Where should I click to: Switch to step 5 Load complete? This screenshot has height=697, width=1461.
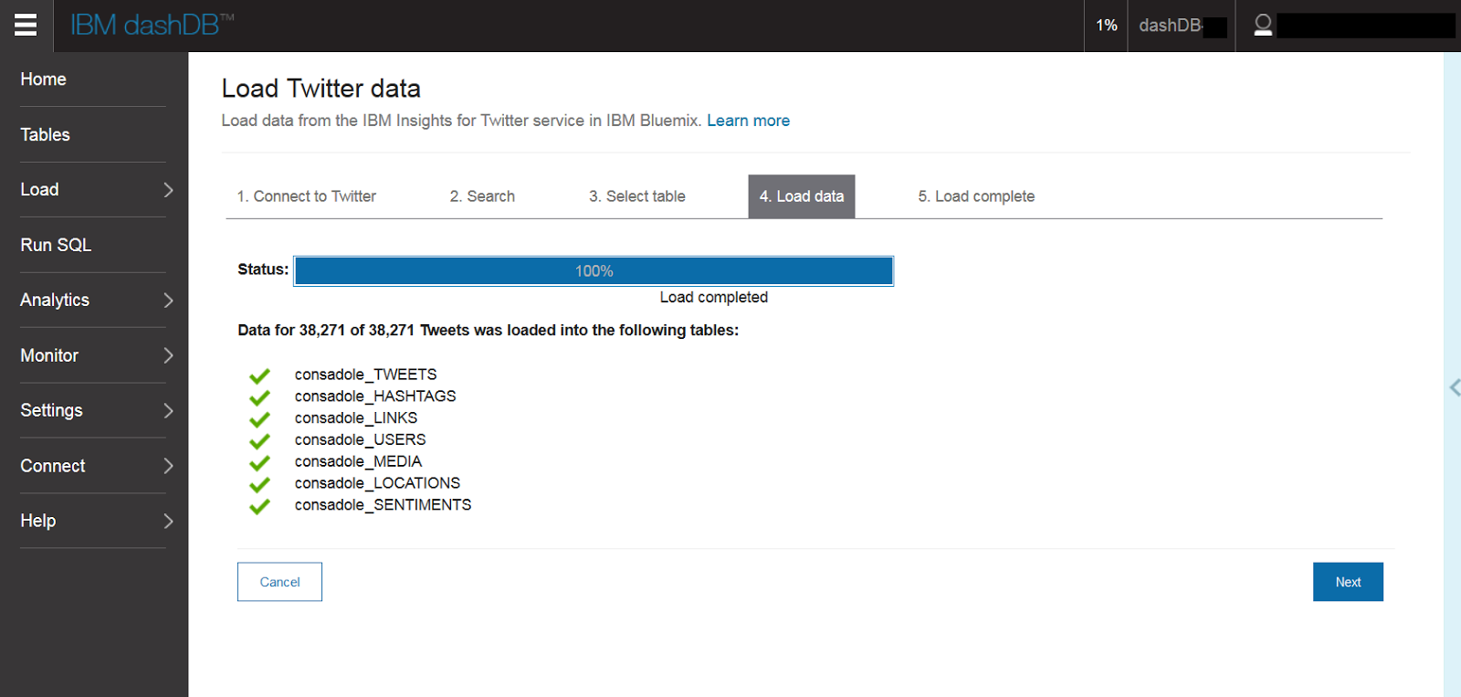pyautogui.click(x=976, y=196)
